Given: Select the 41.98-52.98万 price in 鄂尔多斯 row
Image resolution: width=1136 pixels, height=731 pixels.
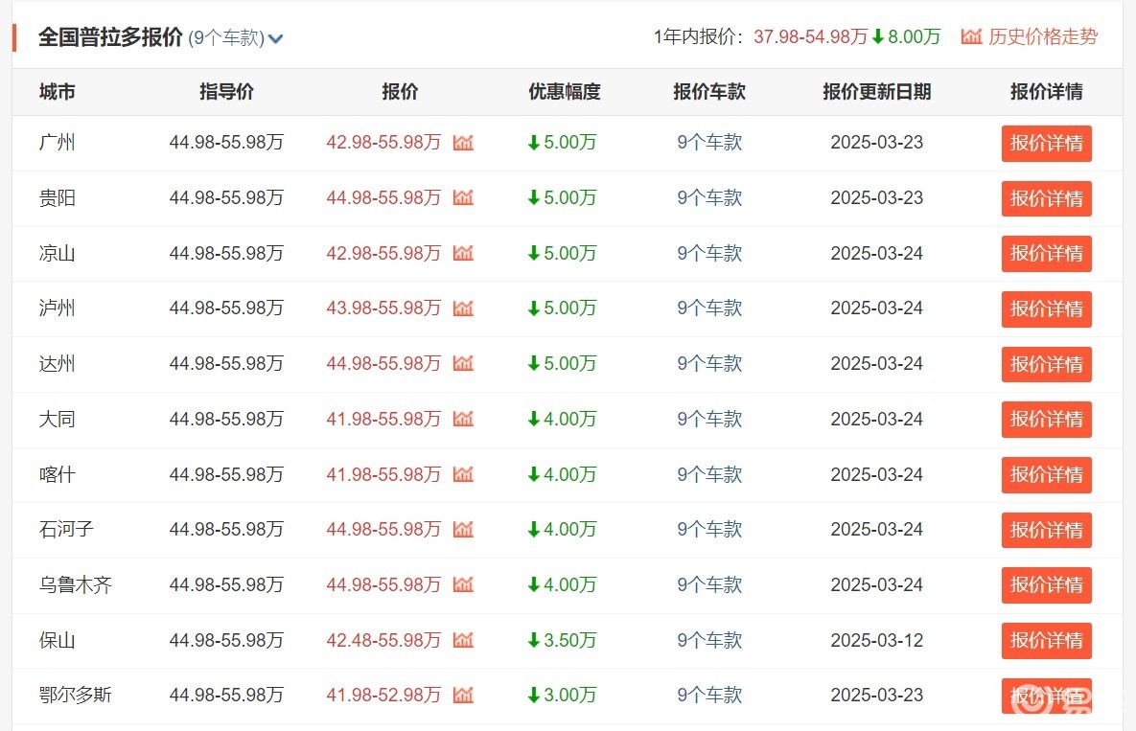Looking at the screenshot, I should click(383, 696).
